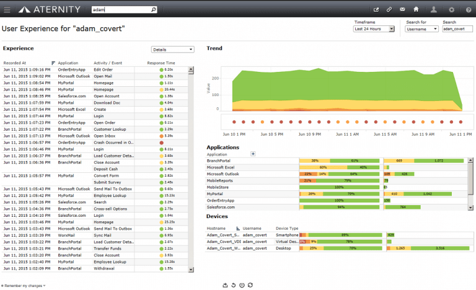The width and height of the screenshot is (476, 290).
Task: Click BranchPortal 38% yellow bar segment
Action: 314,161
